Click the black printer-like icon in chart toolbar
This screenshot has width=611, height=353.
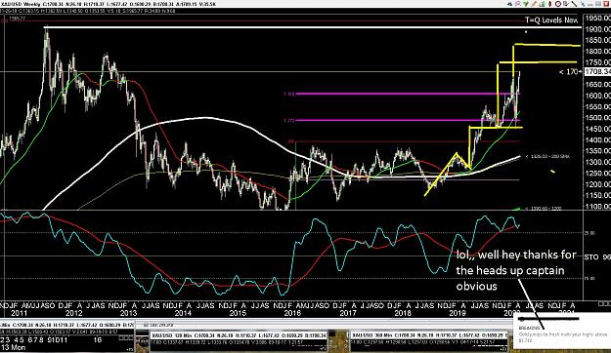coord(509,4)
